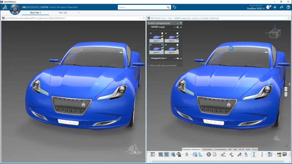Image resolution: width=292 pixels, height=164 pixels.
Task: Click the database settings icon in toolbar
Action: coord(215,154)
